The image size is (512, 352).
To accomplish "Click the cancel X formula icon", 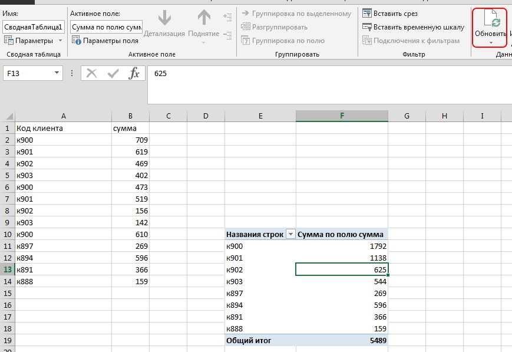I will [x=92, y=73].
